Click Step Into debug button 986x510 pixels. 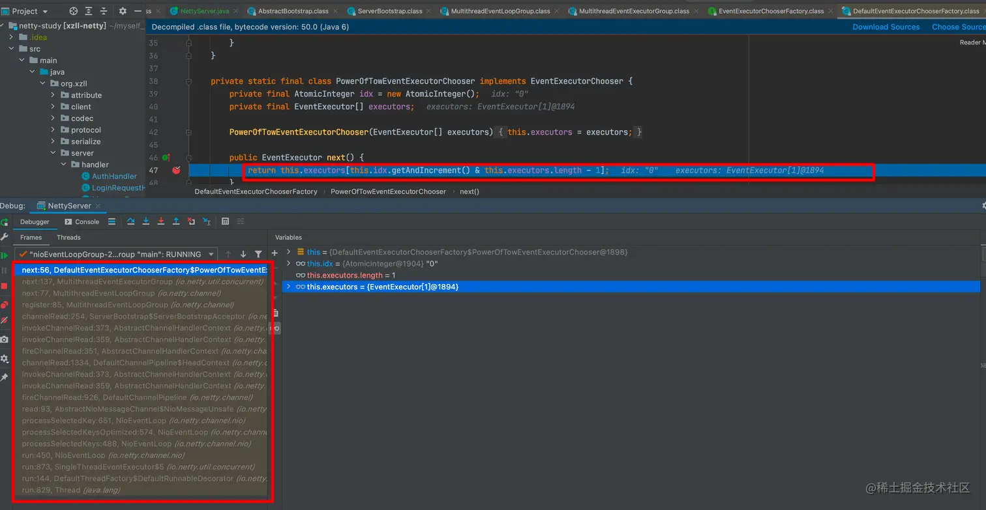click(146, 221)
